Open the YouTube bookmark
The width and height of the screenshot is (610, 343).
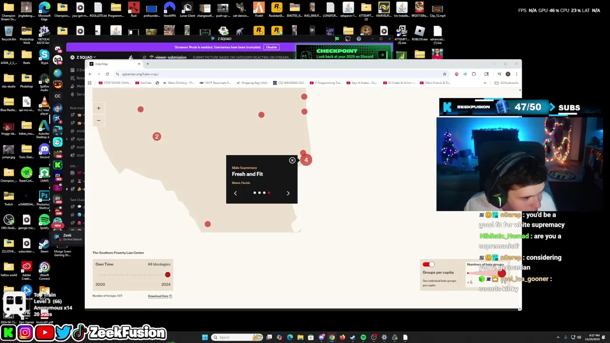143,83
